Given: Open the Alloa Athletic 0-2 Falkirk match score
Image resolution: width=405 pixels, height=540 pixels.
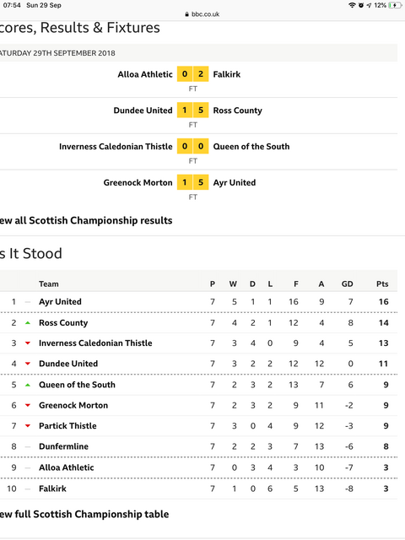Looking at the screenshot, I should 193,74.
